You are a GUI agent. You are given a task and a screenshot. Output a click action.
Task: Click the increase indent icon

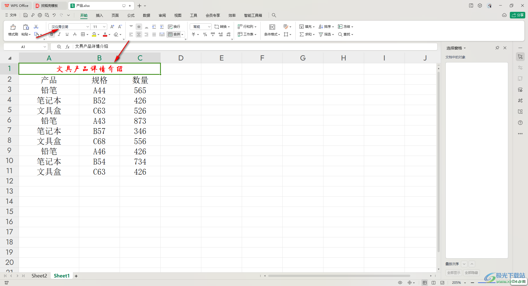click(162, 27)
